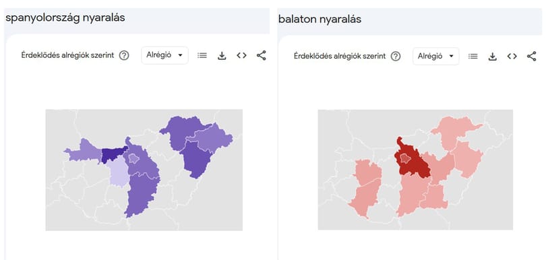546x260 pixels.
Task: Click Budapest region inside red map
Action: [405, 159]
